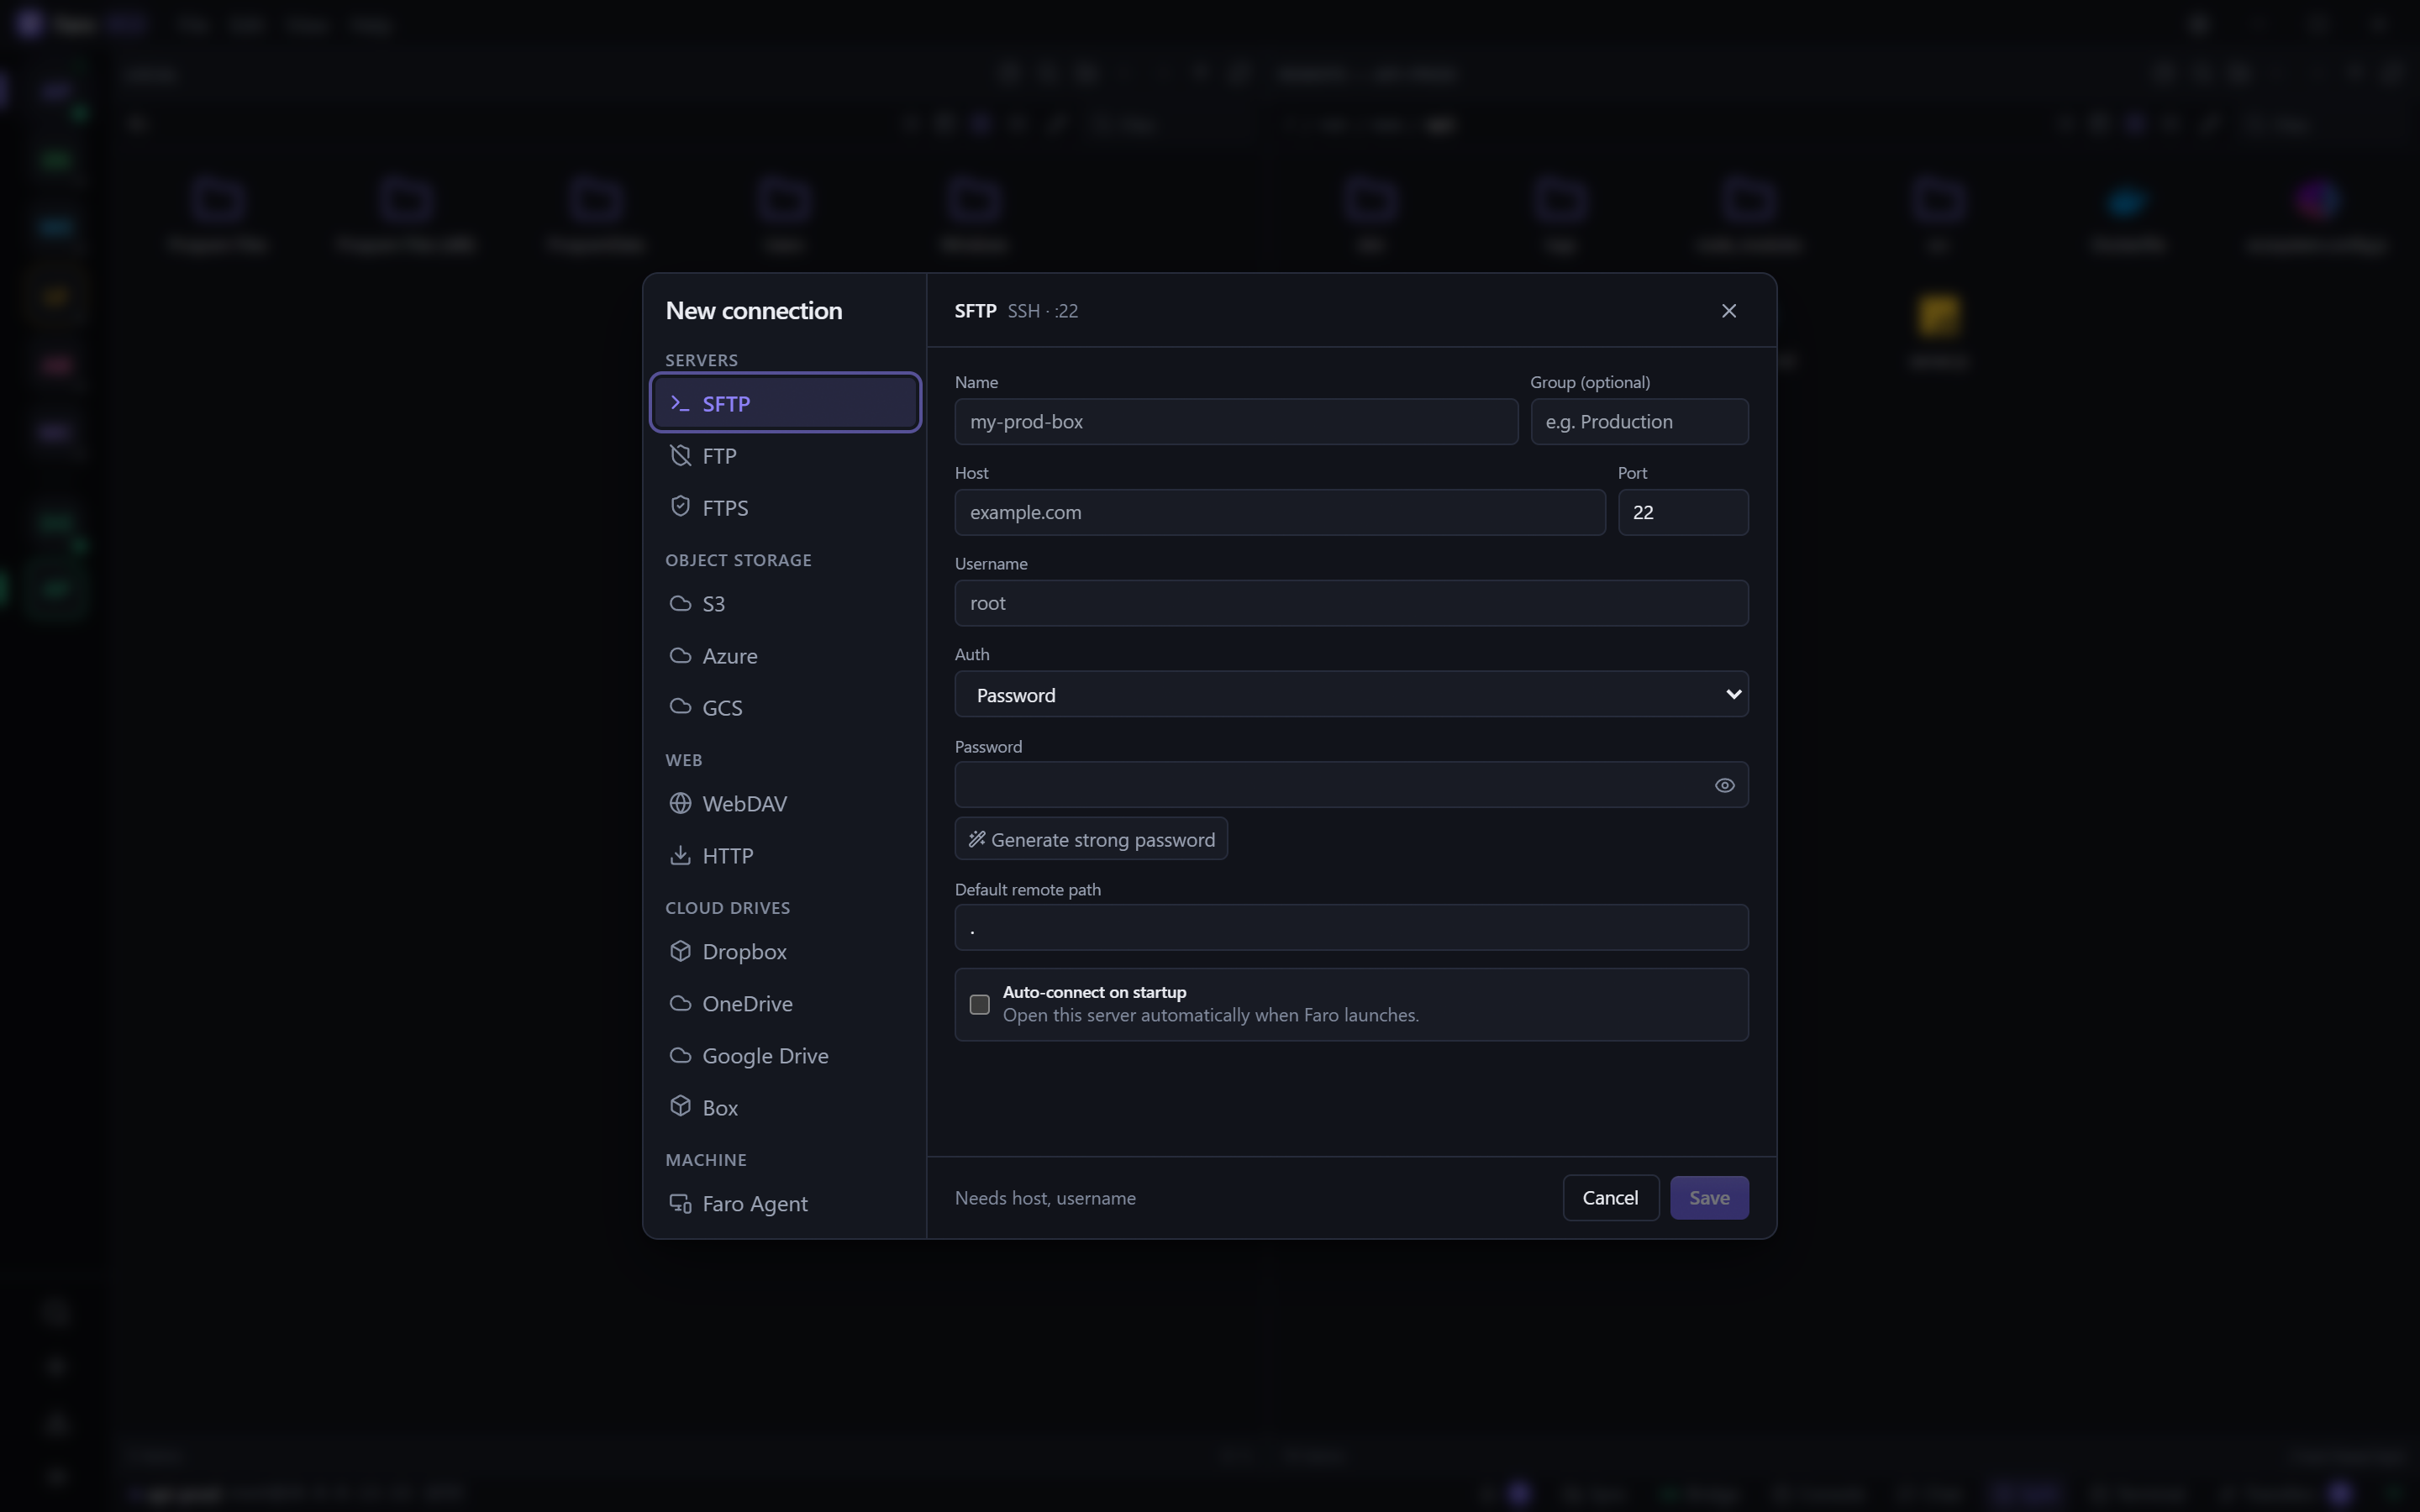The image size is (2420, 1512).
Task: Click the FTP shield-off icon
Action: click(680, 455)
